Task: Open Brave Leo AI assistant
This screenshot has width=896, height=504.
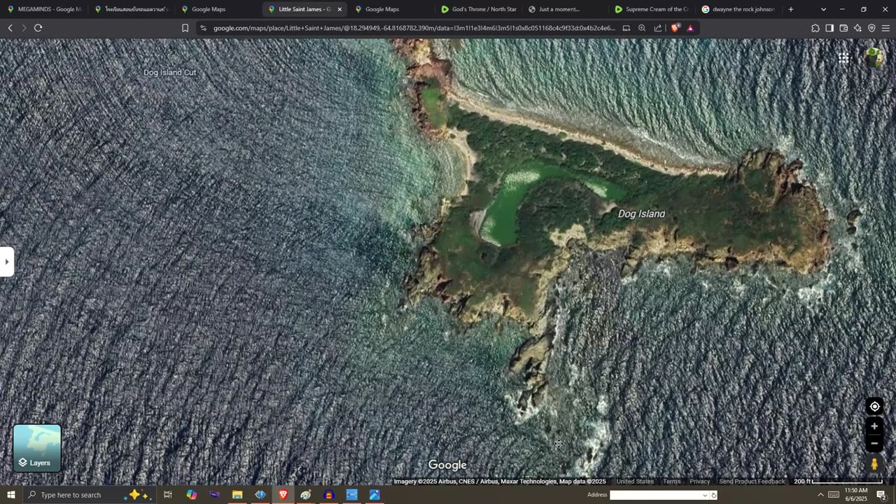Action: pyautogui.click(x=857, y=28)
